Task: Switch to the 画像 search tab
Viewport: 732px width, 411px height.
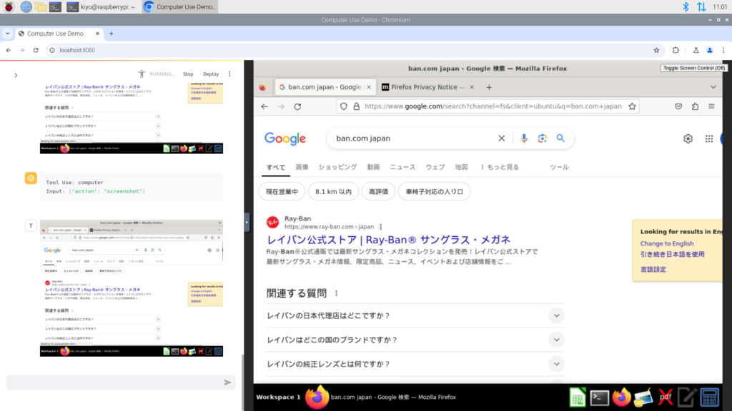Action: (302, 167)
